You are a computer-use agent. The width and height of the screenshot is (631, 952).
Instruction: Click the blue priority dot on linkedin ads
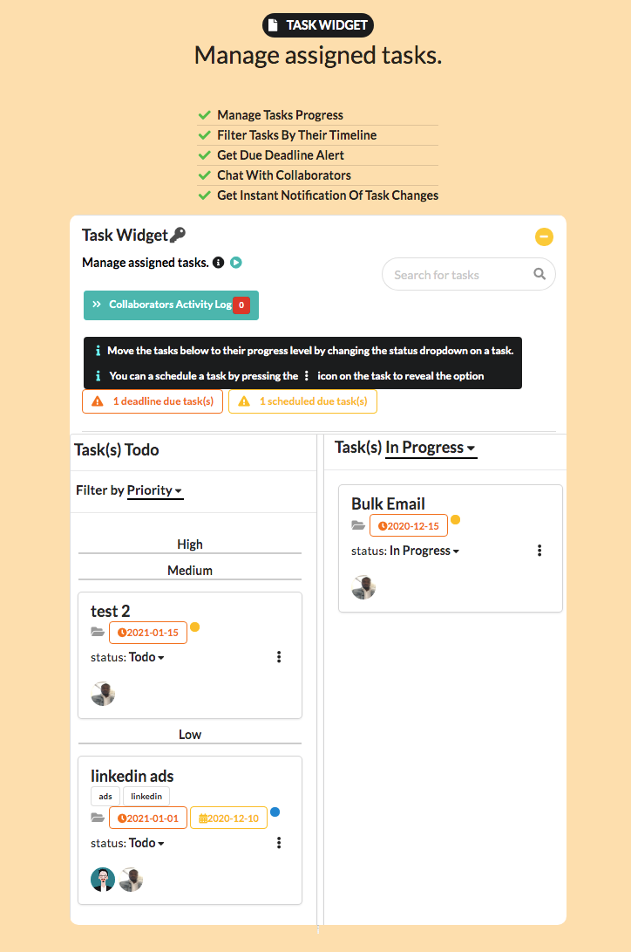point(275,812)
